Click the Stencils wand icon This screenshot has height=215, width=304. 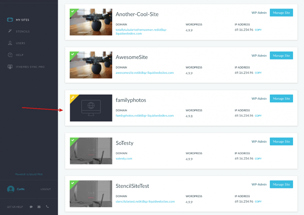(10, 31)
